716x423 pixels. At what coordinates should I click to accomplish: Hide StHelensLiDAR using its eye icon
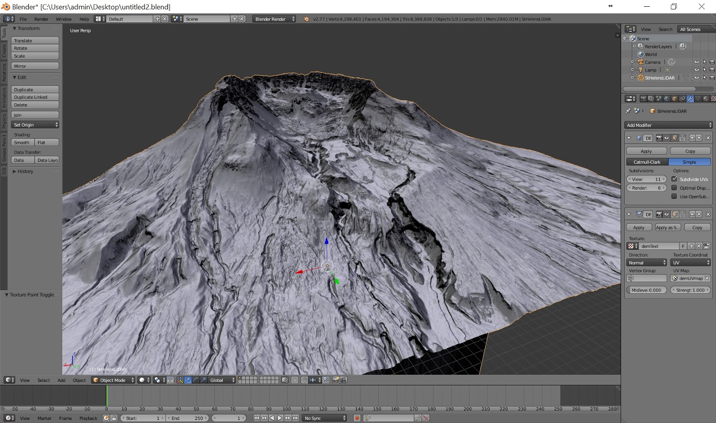tap(696, 78)
